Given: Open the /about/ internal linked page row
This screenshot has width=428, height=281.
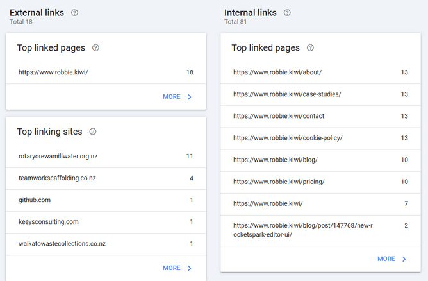Looking at the screenshot, I should click(x=320, y=72).
